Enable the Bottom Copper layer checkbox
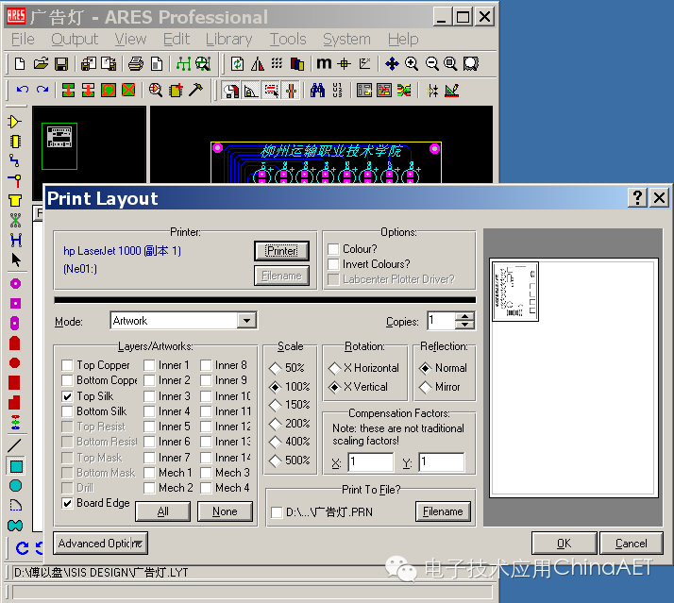 pyautogui.click(x=67, y=380)
